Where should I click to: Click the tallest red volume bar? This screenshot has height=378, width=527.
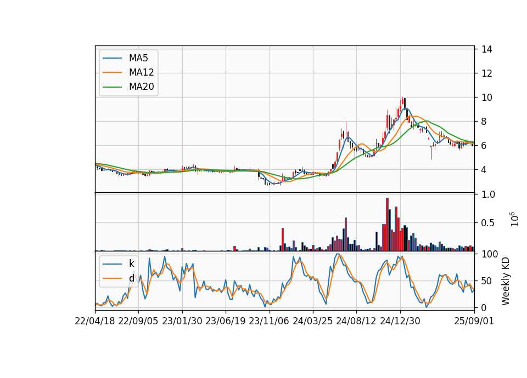(387, 225)
